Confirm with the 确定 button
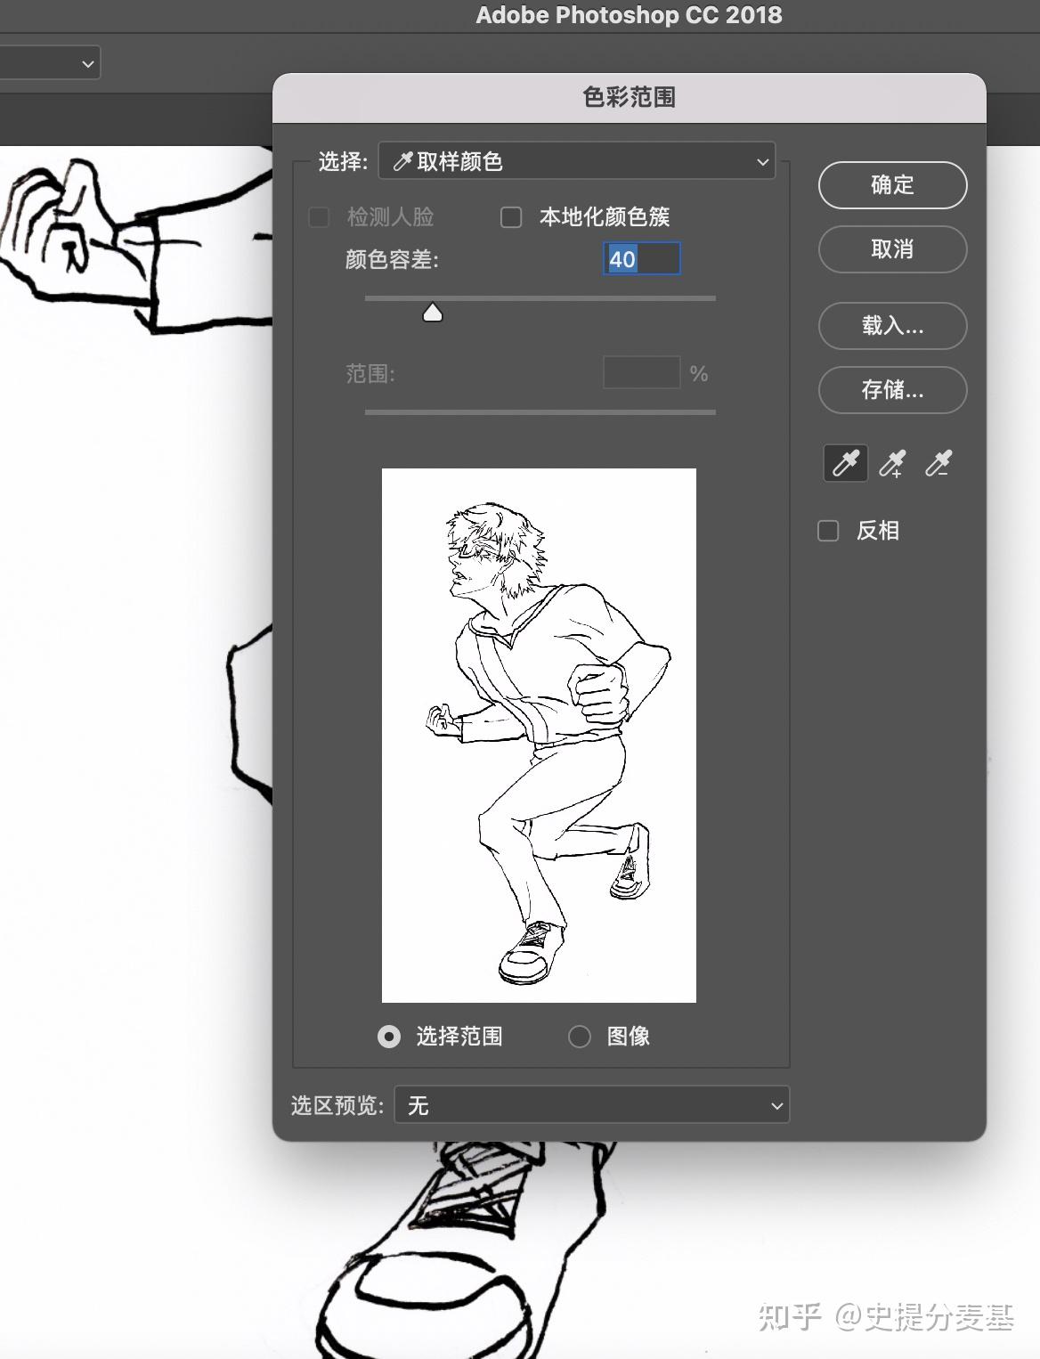This screenshot has height=1359, width=1040. 892,185
